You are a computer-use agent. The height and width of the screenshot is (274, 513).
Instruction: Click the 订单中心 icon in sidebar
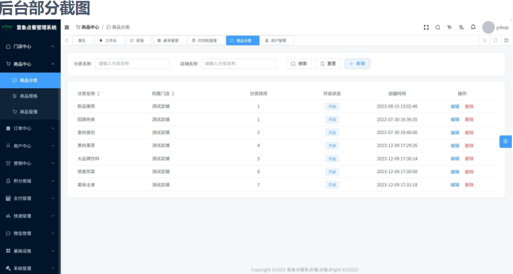(8, 128)
